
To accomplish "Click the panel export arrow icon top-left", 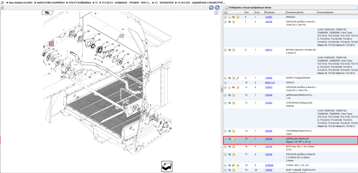I will (2, 8).
